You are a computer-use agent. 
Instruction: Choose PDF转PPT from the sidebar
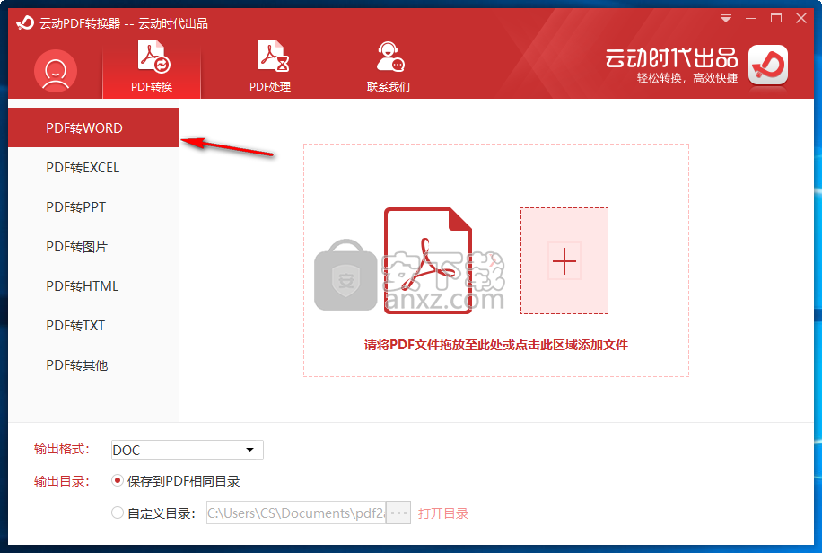click(x=76, y=207)
